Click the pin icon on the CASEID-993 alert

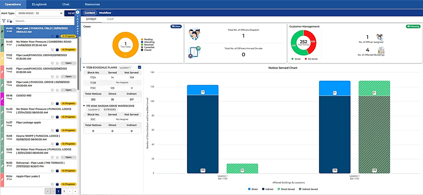tap(2, 99)
